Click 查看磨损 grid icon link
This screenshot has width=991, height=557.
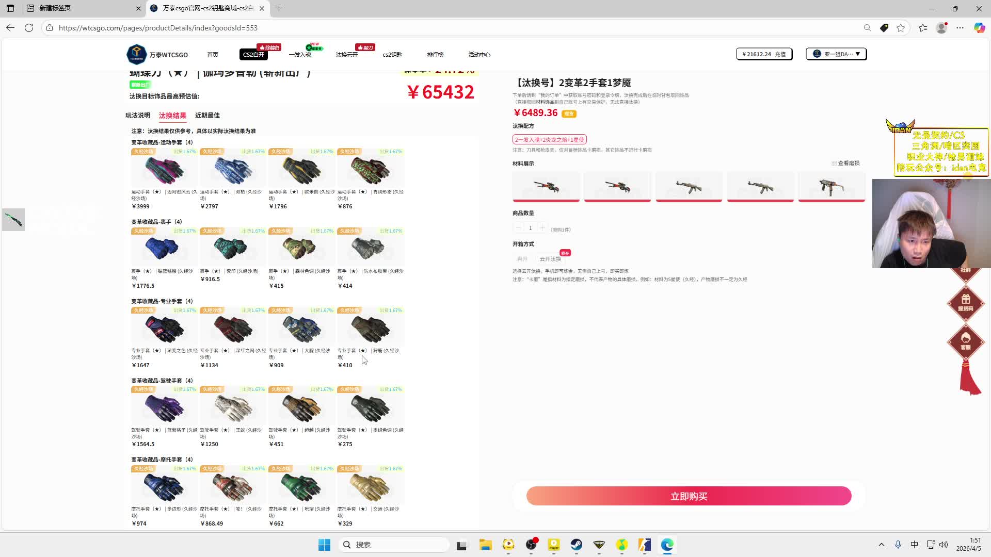coord(845,163)
